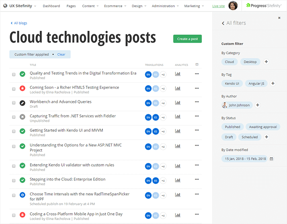Tick checkbox for Workbench and Advanced Queries
This screenshot has height=224, width=287.
click(x=14, y=103)
